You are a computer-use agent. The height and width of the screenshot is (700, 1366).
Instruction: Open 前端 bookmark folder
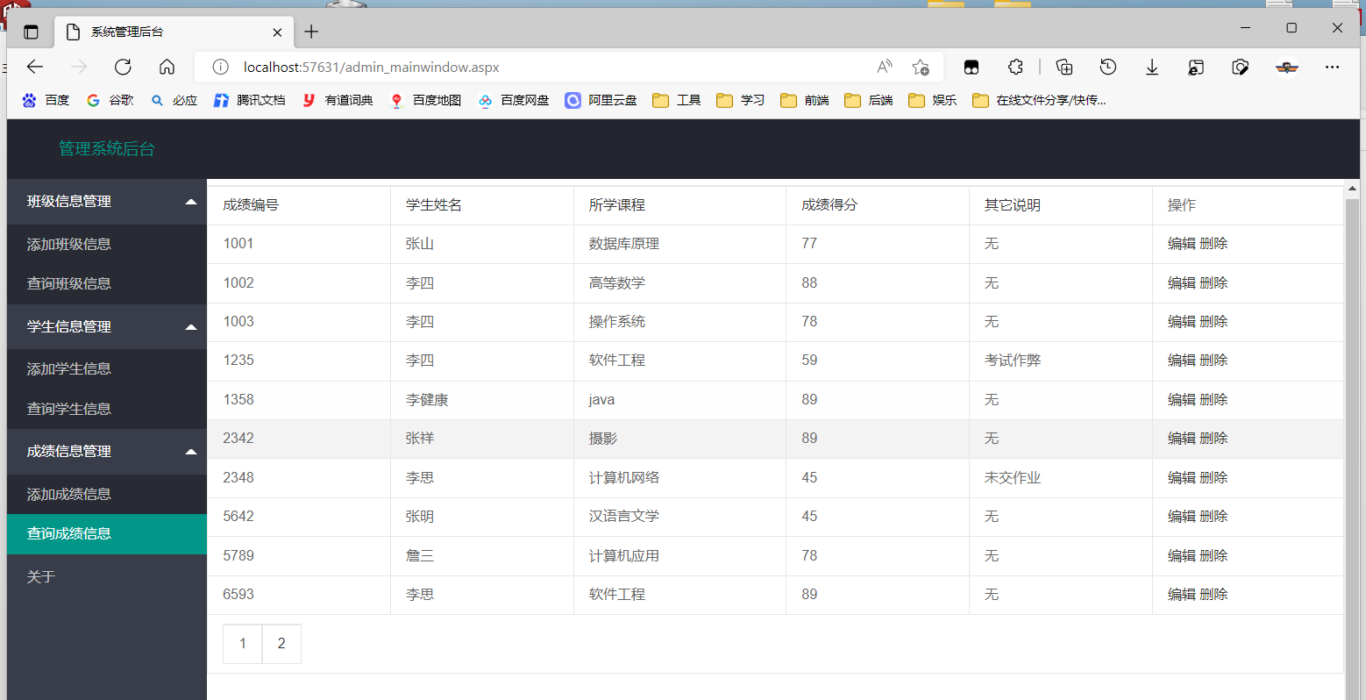(805, 100)
